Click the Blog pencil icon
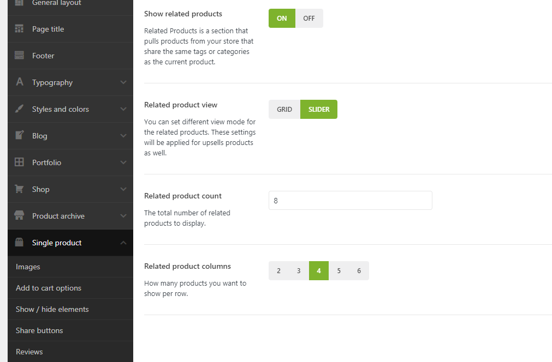Viewport: 552px width, 362px height. click(x=20, y=136)
